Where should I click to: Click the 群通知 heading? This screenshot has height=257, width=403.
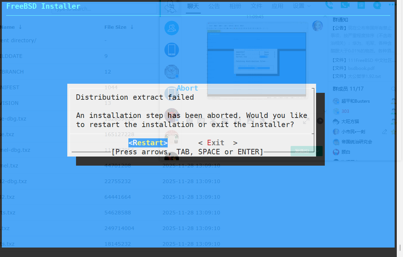point(340,20)
